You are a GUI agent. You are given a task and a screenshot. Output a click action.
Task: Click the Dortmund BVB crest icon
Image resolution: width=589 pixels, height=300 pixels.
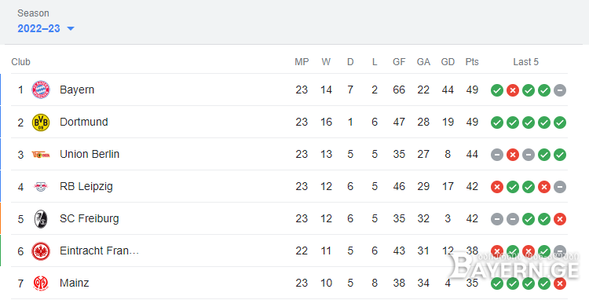coord(41,122)
